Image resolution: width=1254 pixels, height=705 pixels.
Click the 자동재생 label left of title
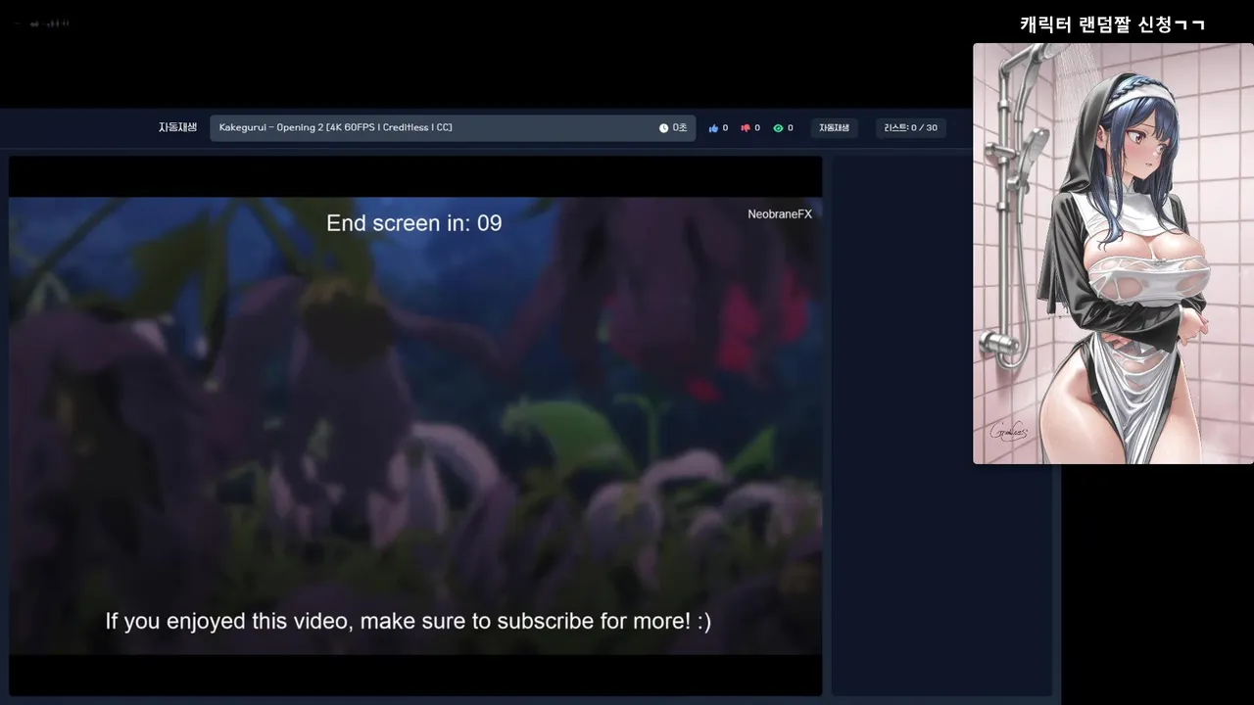point(177,127)
